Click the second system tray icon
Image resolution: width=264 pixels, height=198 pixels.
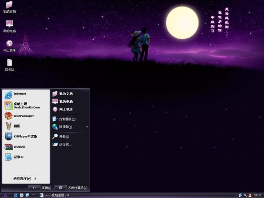pyautogui.click(x=245, y=195)
